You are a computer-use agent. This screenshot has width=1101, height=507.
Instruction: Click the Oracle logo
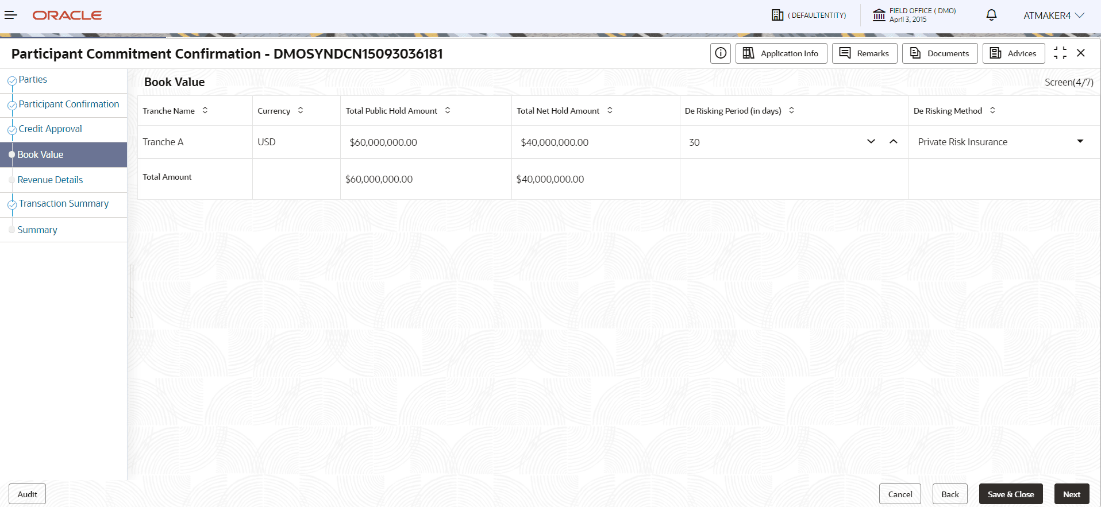point(67,16)
